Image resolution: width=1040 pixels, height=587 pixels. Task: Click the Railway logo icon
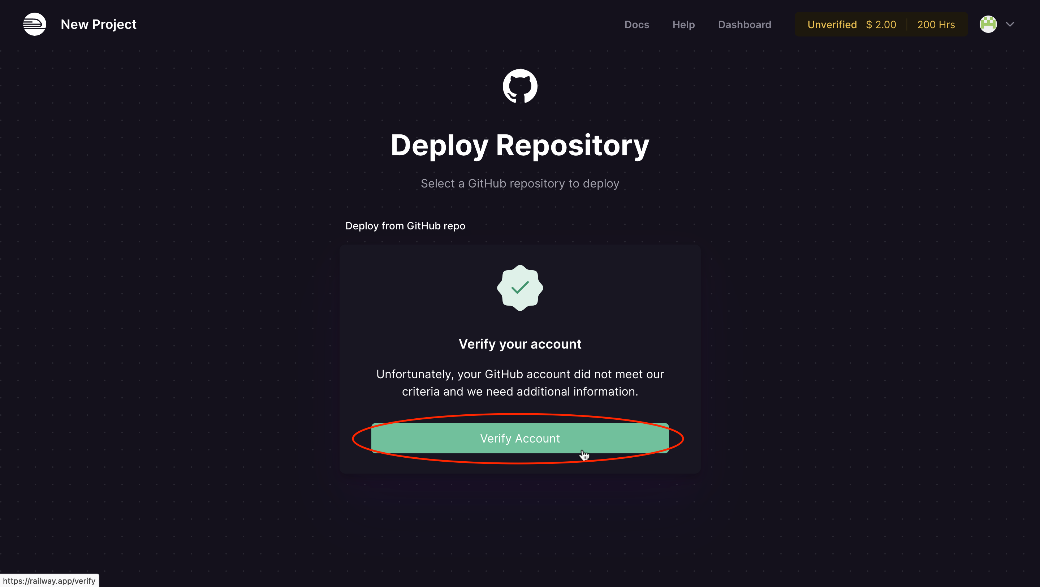(x=34, y=24)
